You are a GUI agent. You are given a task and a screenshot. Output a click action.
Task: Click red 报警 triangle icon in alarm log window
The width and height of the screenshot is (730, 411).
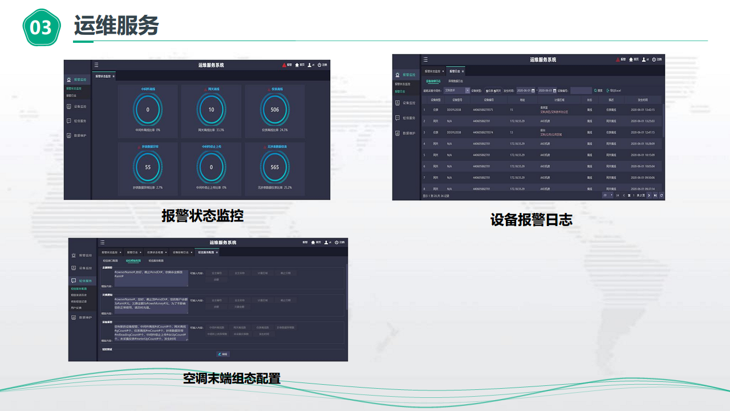[x=617, y=59]
